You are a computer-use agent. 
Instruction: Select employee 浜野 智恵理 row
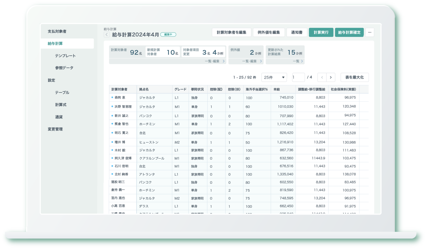239,107
